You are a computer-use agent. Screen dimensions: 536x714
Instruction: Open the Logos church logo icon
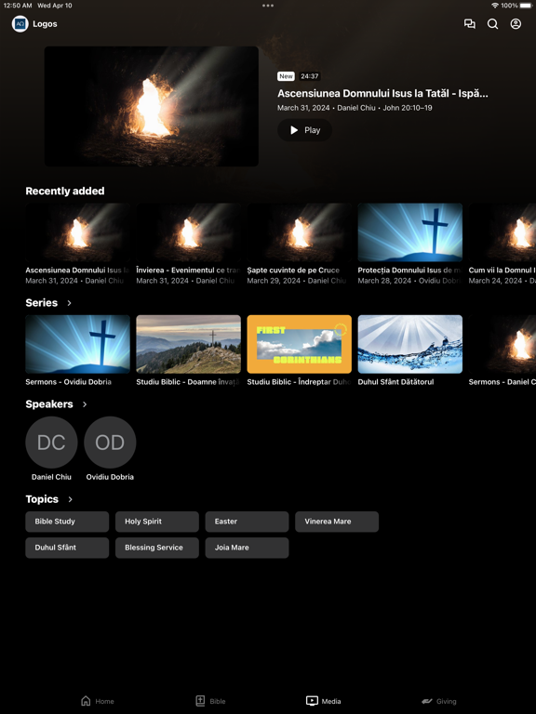pos(20,24)
